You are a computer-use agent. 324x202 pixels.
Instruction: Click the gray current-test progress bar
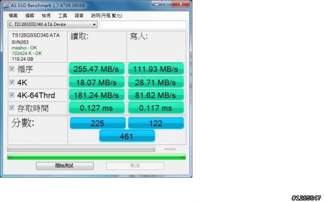(x=81, y=149)
